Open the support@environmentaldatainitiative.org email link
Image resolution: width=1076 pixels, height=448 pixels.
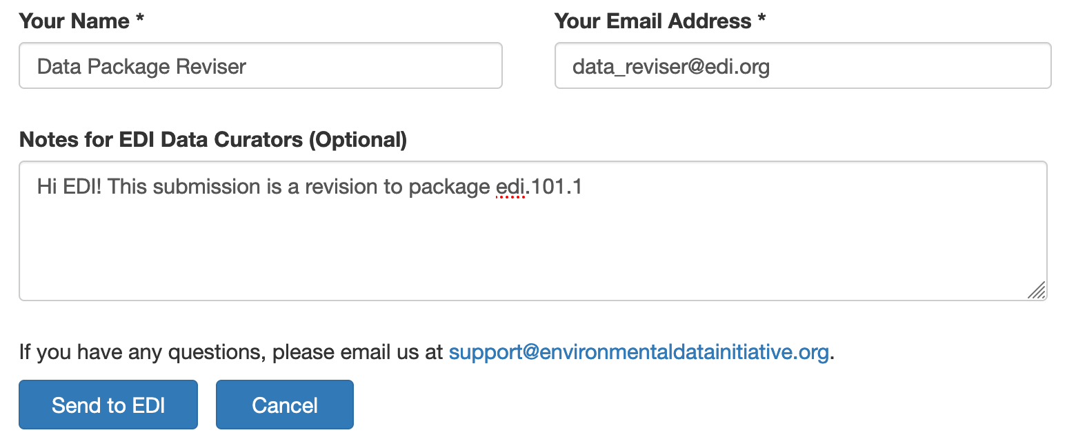(x=639, y=352)
